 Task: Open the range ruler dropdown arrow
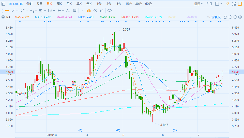(54, 11)
